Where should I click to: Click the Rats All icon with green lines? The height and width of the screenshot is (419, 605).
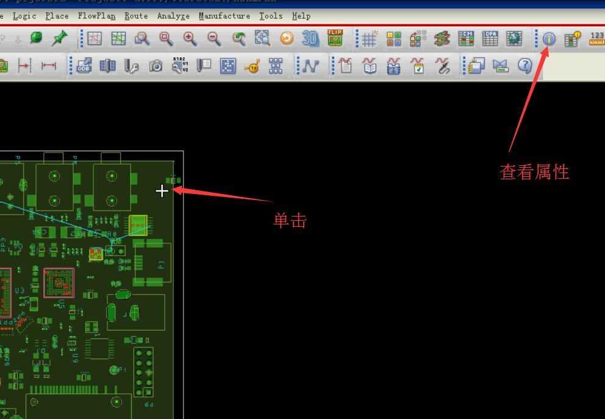[118, 38]
